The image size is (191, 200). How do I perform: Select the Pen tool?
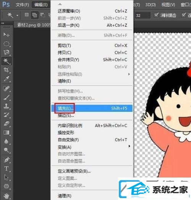click(x=6, y=160)
